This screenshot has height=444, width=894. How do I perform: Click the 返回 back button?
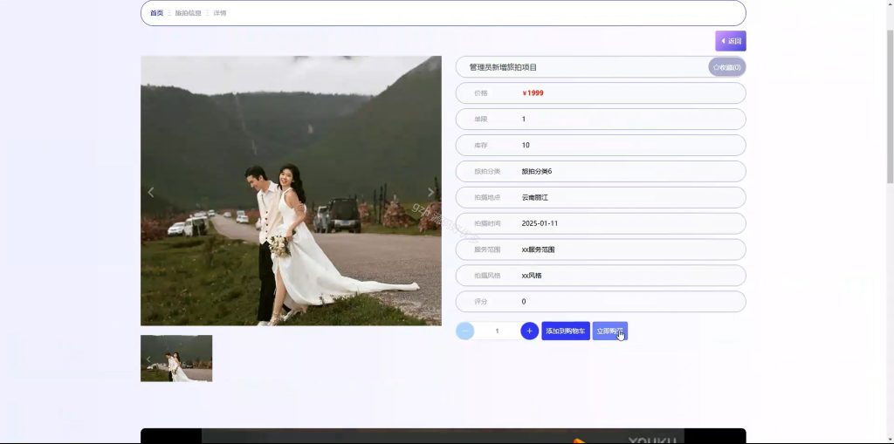coord(731,41)
